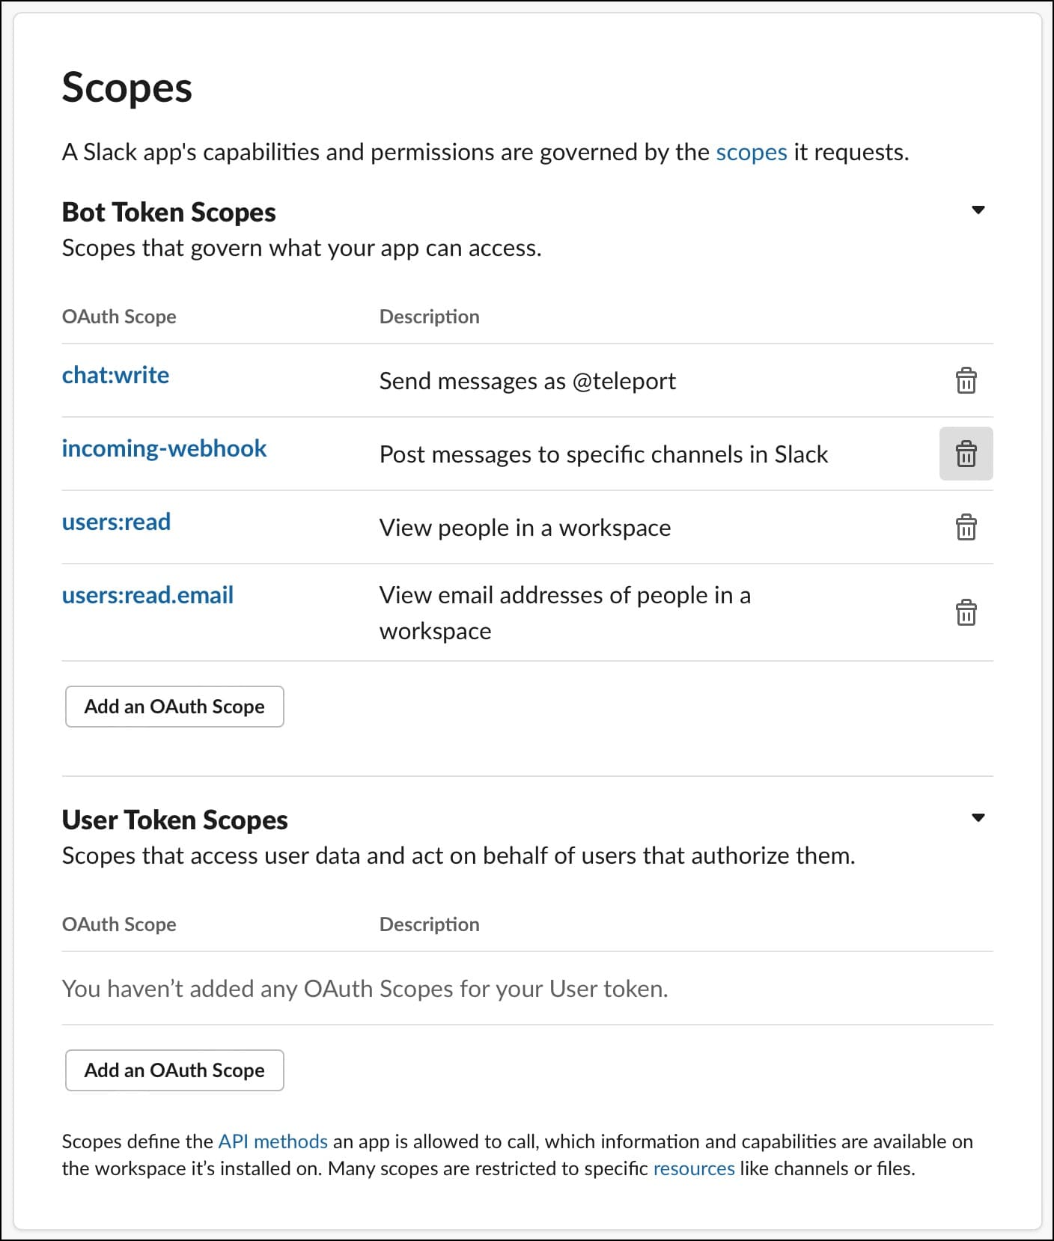Open the API methods link
The image size is (1054, 1241).
pyautogui.click(x=271, y=1141)
